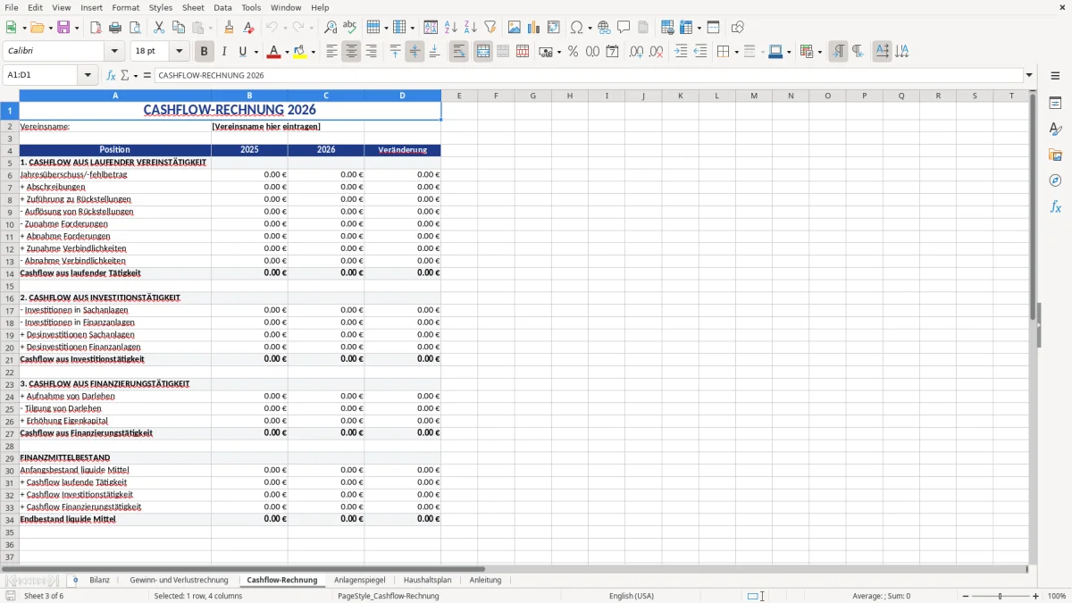Open the Haushaltsplan sheet
This screenshot has width=1072, height=603.
click(427, 579)
